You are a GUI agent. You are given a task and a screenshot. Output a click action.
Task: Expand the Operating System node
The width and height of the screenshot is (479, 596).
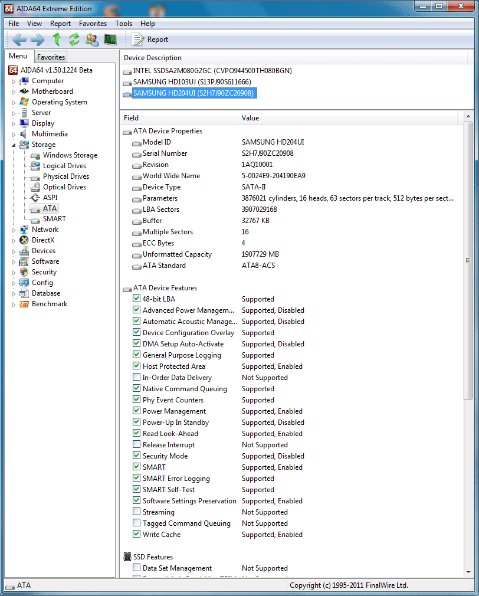[x=14, y=103]
